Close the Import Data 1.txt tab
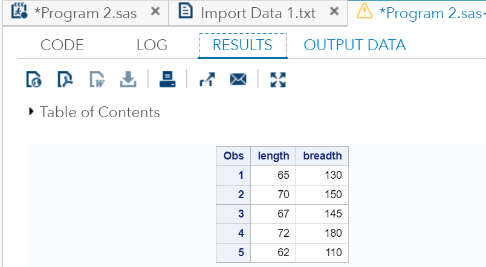Viewport: 486px width, 267px height. (334, 11)
